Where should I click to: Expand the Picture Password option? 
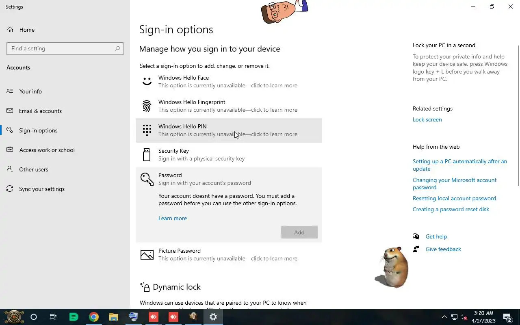[x=229, y=255]
